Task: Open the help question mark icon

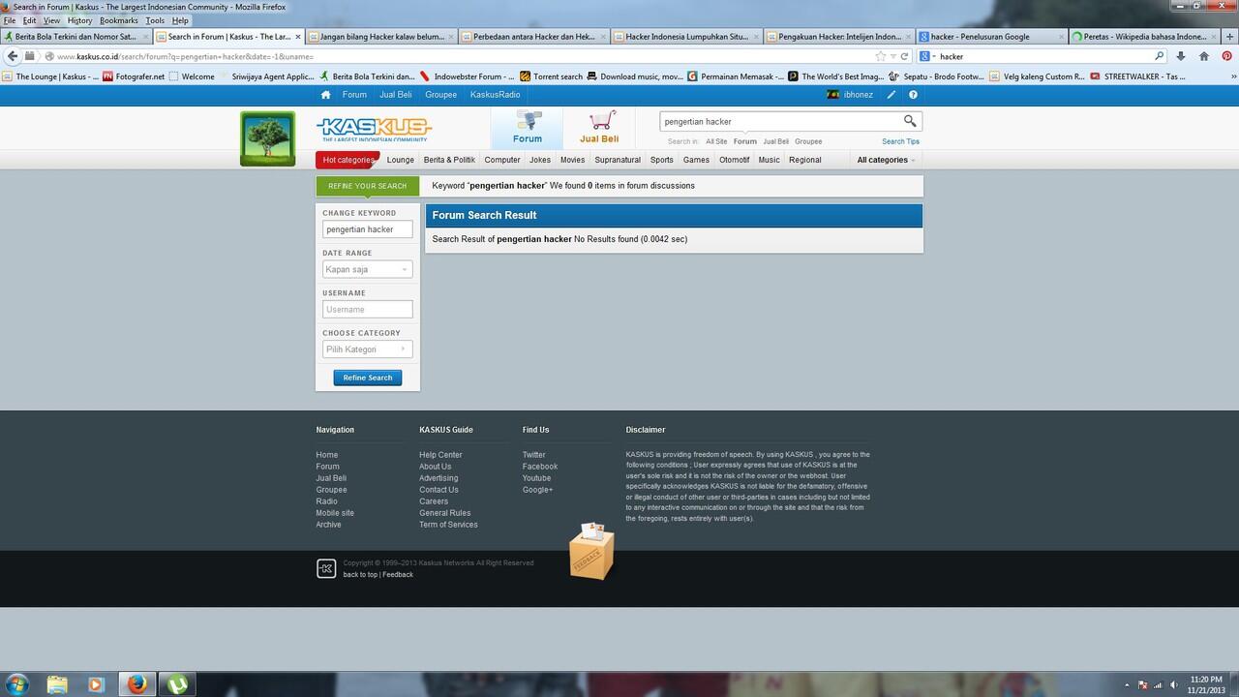Action: point(913,95)
